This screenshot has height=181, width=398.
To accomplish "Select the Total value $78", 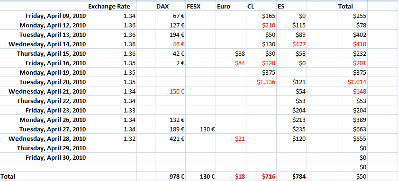I will click(353, 26).
